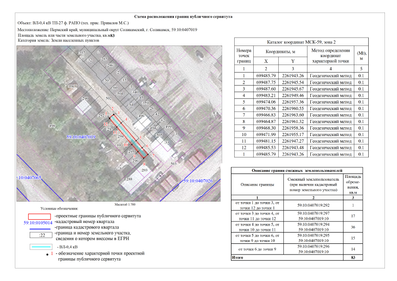Select X coordinate value 699471.99
This screenshot has width=397, height=281.
tap(266, 135)
